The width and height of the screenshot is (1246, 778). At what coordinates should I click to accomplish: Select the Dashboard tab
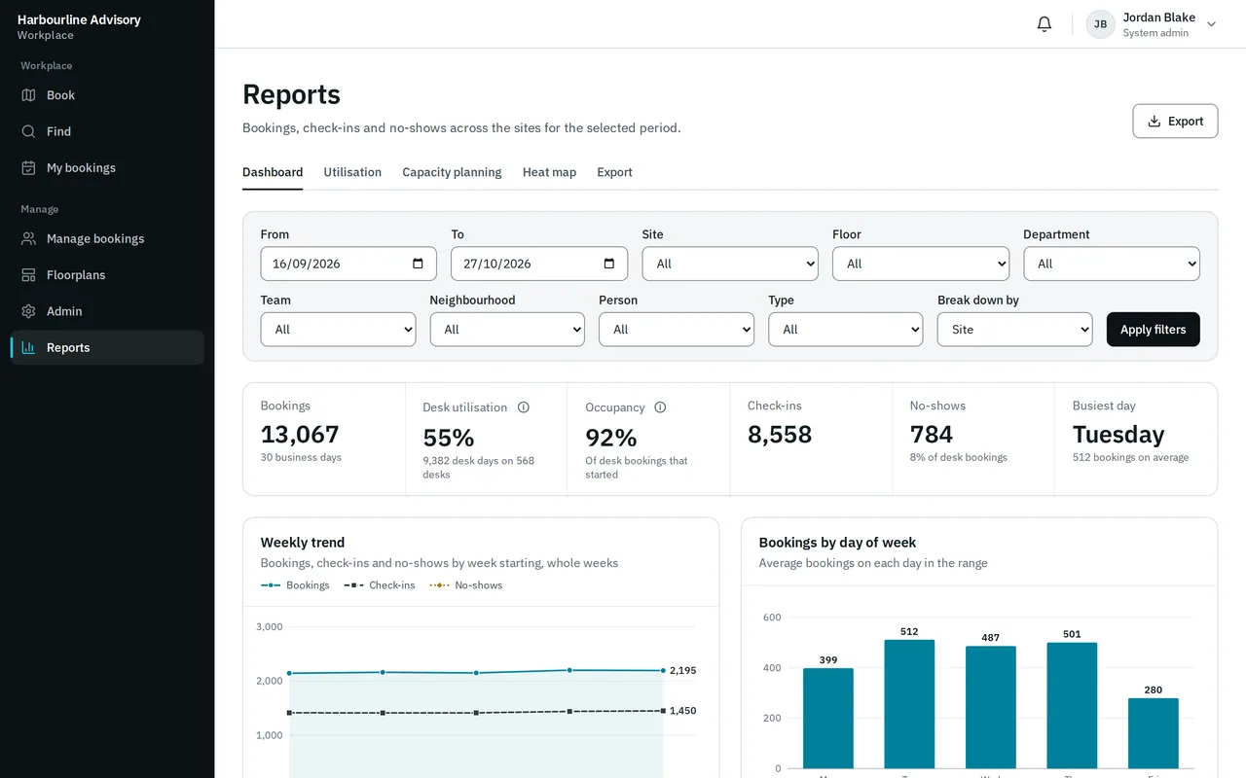(x=273, y=172)
